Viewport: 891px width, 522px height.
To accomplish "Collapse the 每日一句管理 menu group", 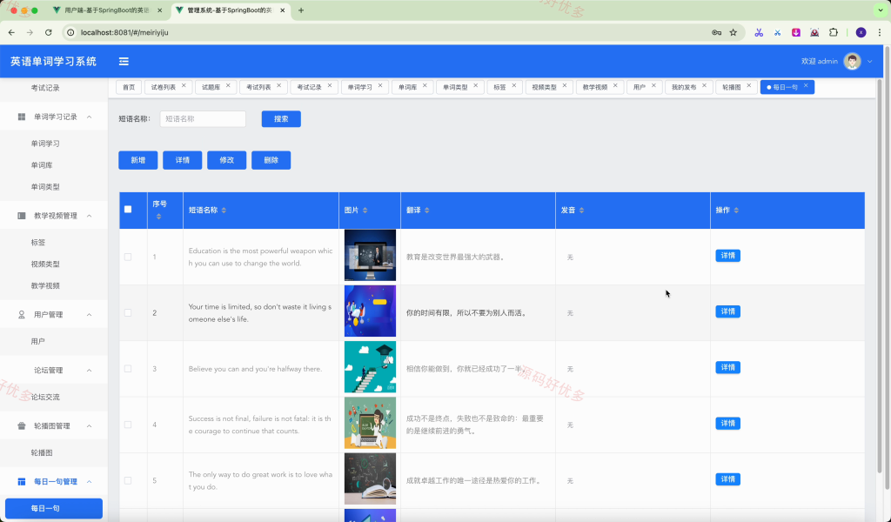I will pos(90,482).
